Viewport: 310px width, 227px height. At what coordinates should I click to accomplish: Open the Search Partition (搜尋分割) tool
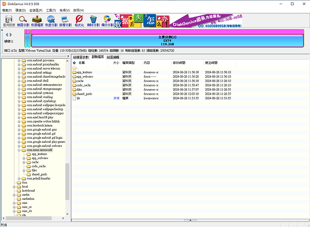click(x=23, y=20)
